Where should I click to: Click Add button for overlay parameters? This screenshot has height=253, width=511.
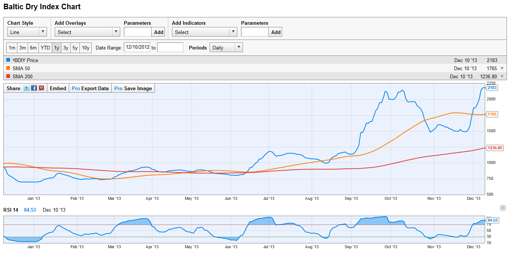[159, 32]
